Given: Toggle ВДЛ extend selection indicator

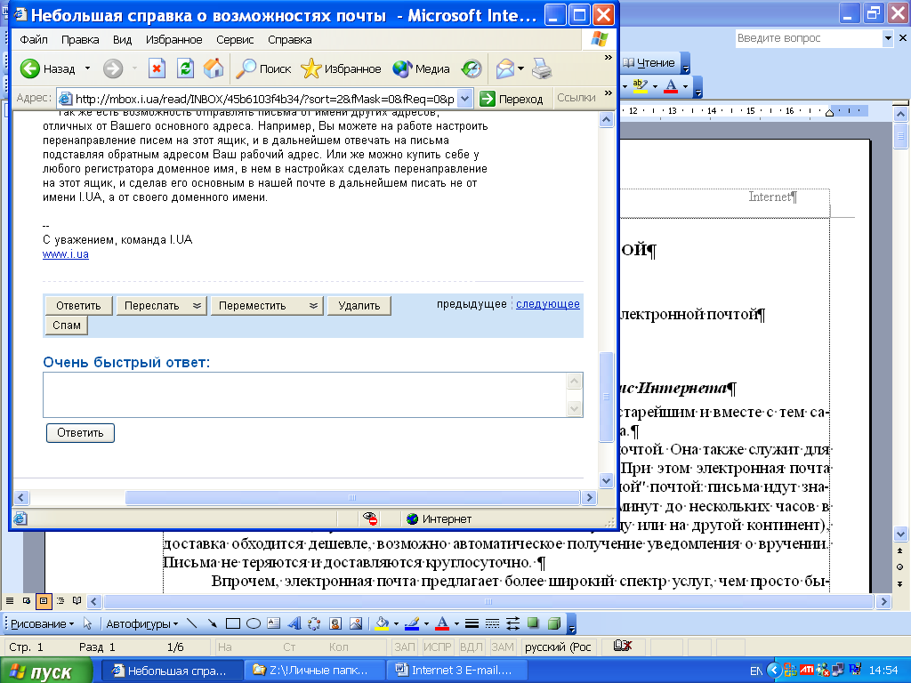Looking at the screenshot, I should pyautogui.click(x=471, y=647).
